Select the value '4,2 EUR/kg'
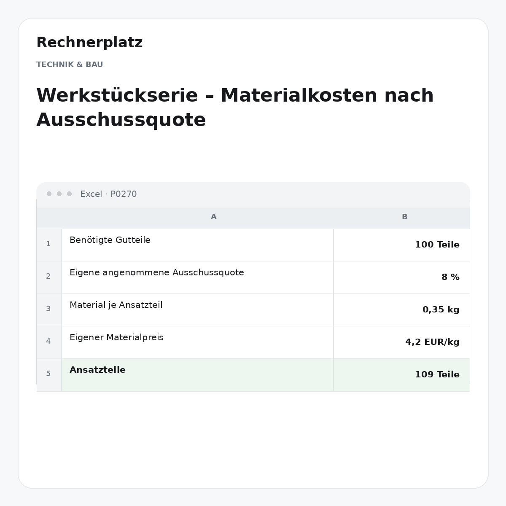Screen dimensions: 506x506 click(x=432, y=342)
